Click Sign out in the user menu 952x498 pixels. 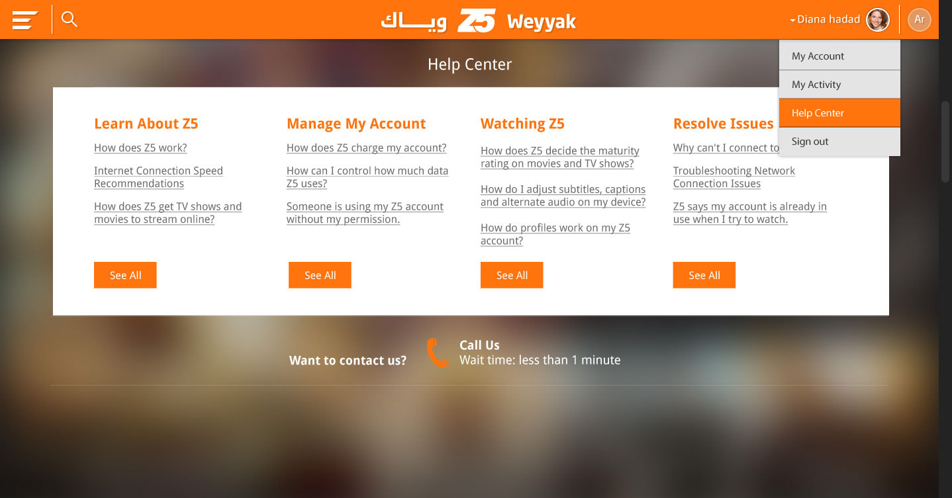pos(839,142)
